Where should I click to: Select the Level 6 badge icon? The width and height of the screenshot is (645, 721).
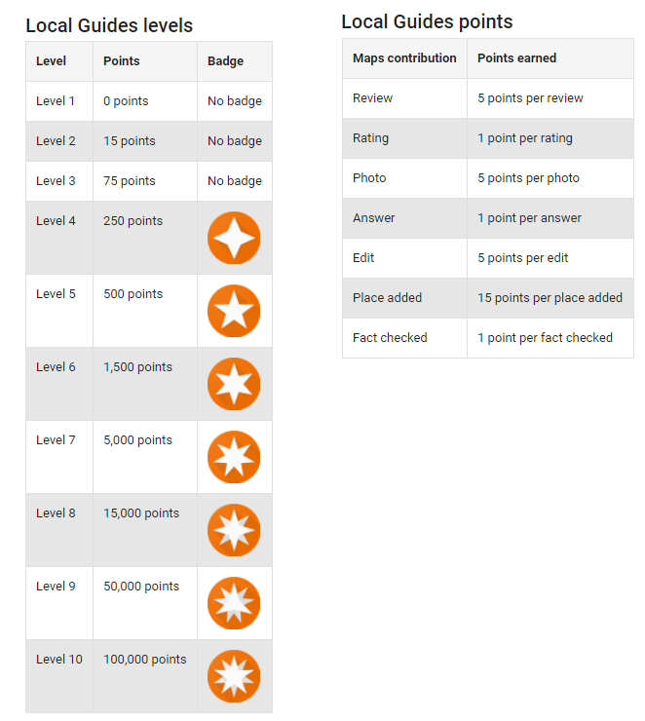click(x=234, y=384)
